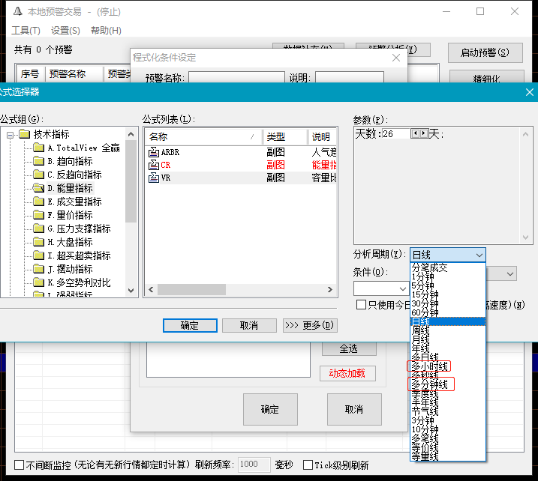The image size is (538, 481).
Task: Open the D.能量指标 folder
Action: 39,188
